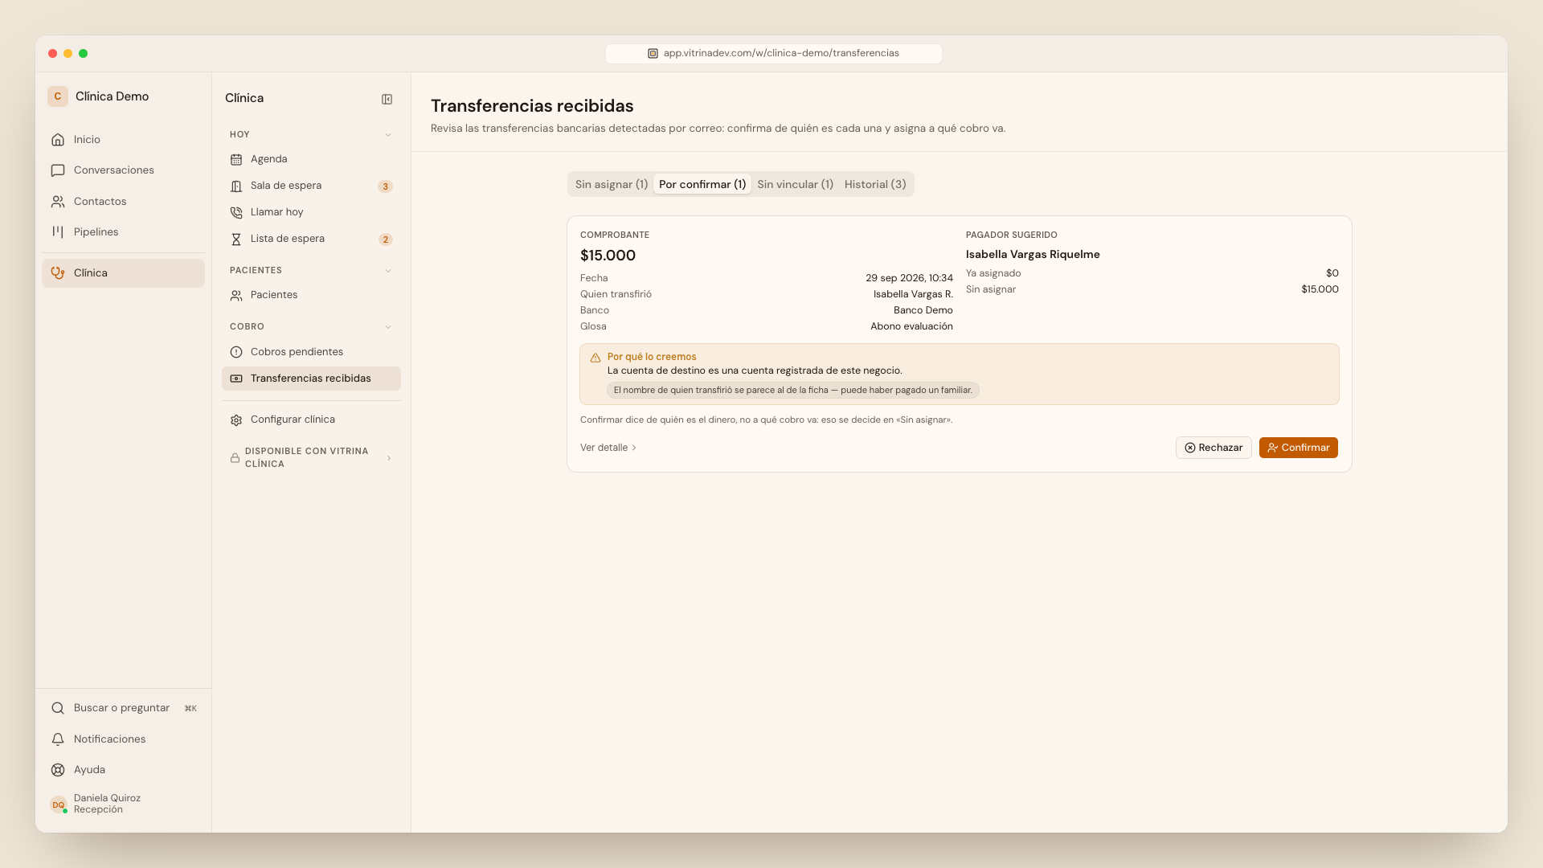Open Historial (3) tab

point(875,184)
